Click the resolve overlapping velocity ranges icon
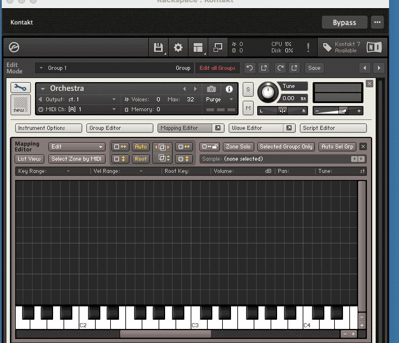 click(162, 159)
